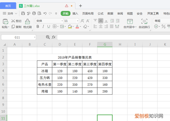The width and height of the screenshot is (170, 121).
Task: Toggle middle vertical alignment
Action: coord(101,21)
